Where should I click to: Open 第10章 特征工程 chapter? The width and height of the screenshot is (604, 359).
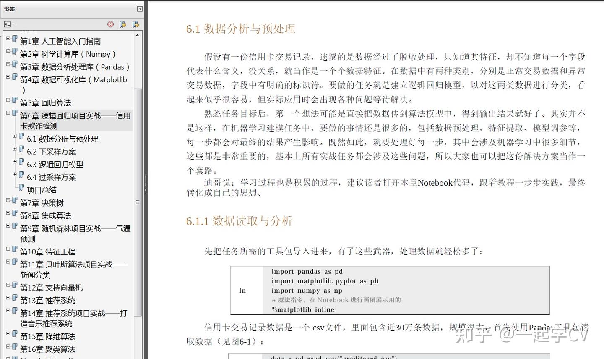click(x=47, y=251)
